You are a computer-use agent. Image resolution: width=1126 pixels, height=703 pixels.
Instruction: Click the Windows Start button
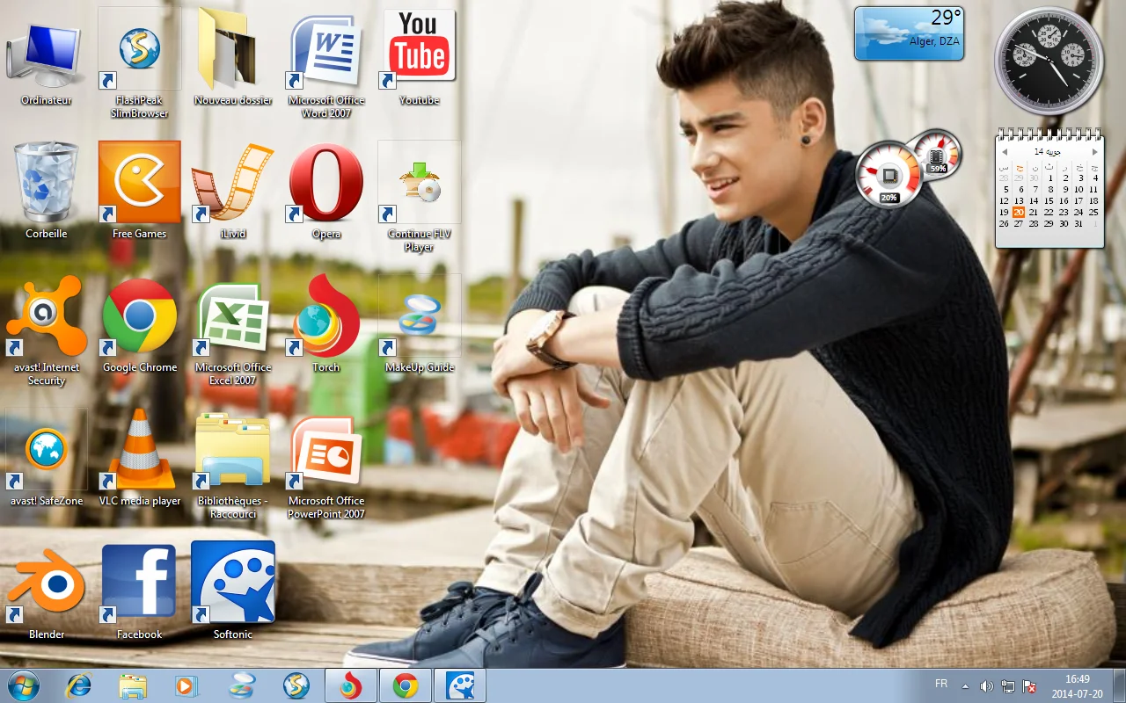[x=23, y=685]
